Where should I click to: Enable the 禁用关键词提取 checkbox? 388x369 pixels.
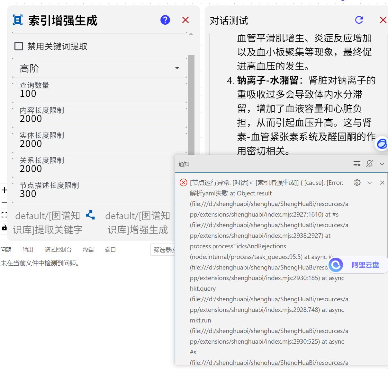pyautogui.click(x=19, y=46)
